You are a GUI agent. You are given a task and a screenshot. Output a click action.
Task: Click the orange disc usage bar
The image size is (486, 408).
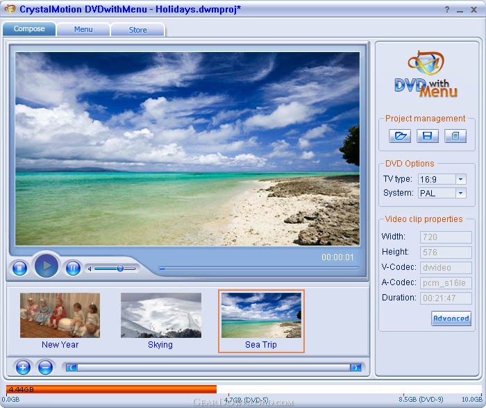111,389
